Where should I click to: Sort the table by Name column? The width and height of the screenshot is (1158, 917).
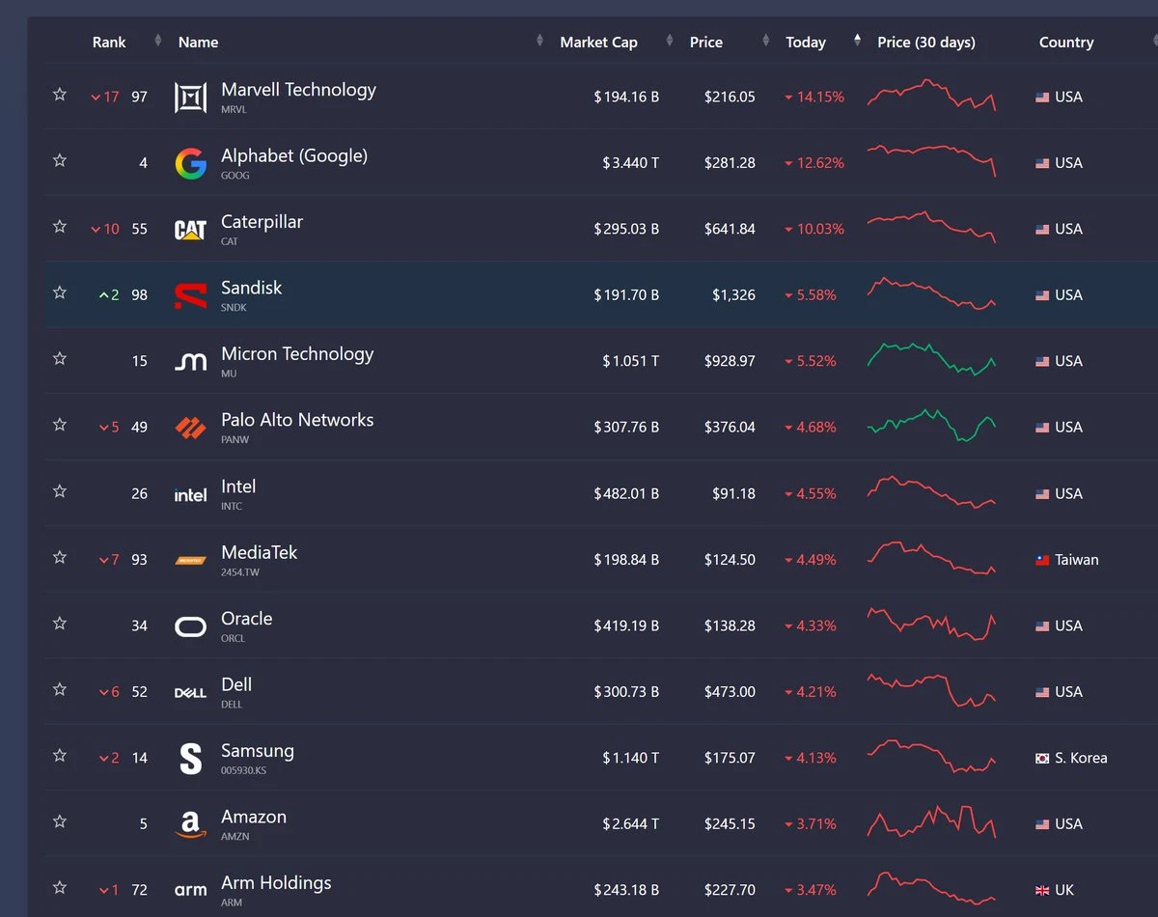[x=198, y=42]
